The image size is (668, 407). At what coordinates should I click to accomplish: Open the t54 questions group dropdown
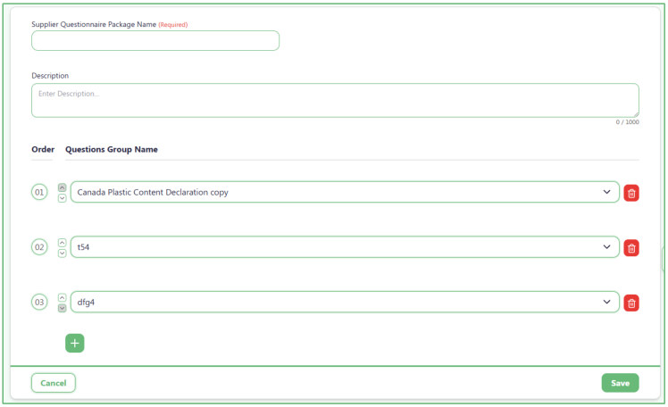345,247
